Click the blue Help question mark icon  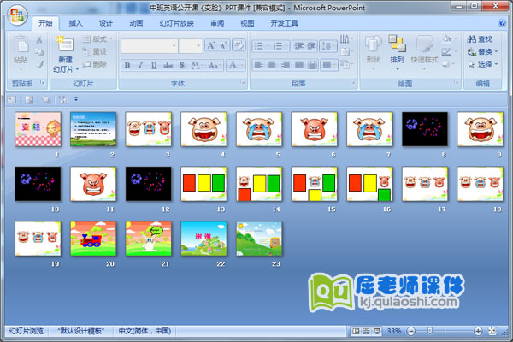coord(502,23)
